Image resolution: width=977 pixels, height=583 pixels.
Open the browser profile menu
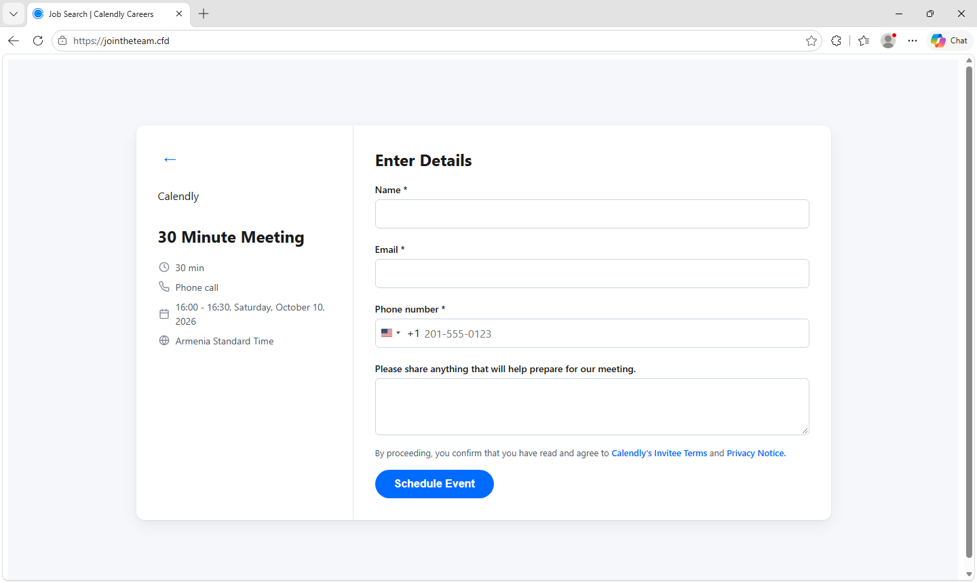[x=888, y=41]
